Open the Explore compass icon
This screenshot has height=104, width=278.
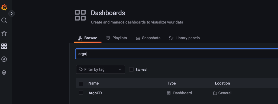point(4,59)
